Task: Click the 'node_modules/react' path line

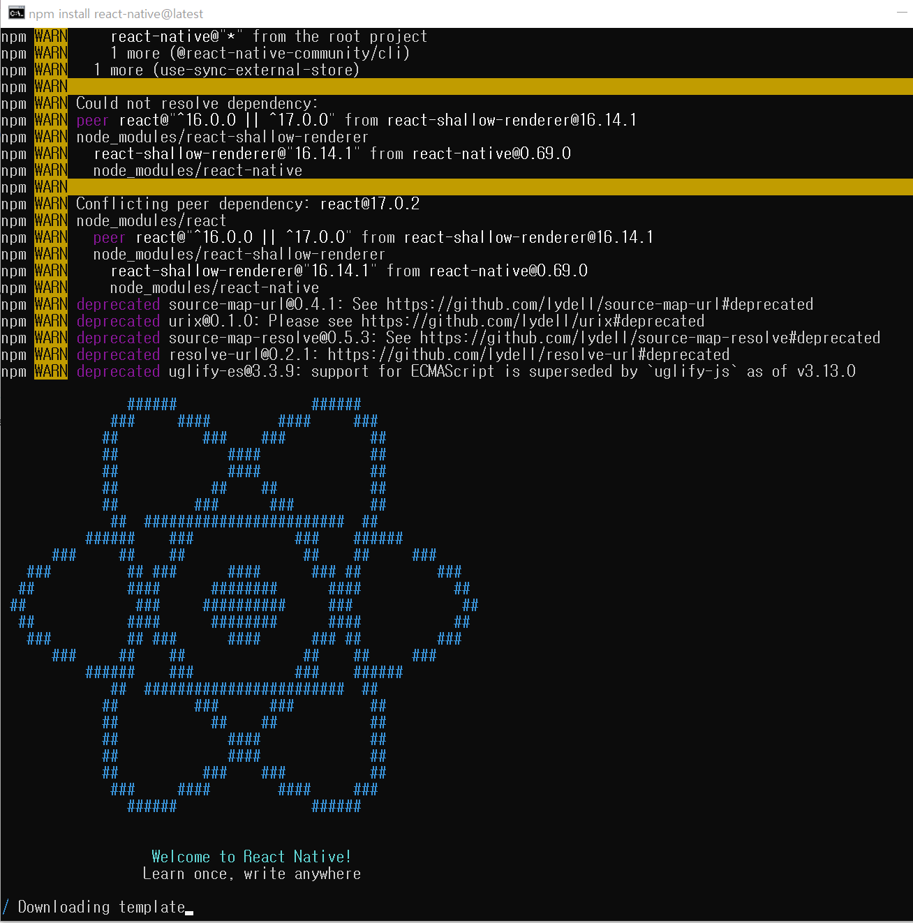Action: click(x=151, y=220)
